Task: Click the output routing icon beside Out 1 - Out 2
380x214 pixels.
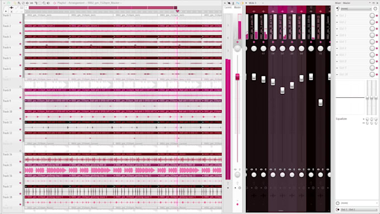Action: point(338,210)
